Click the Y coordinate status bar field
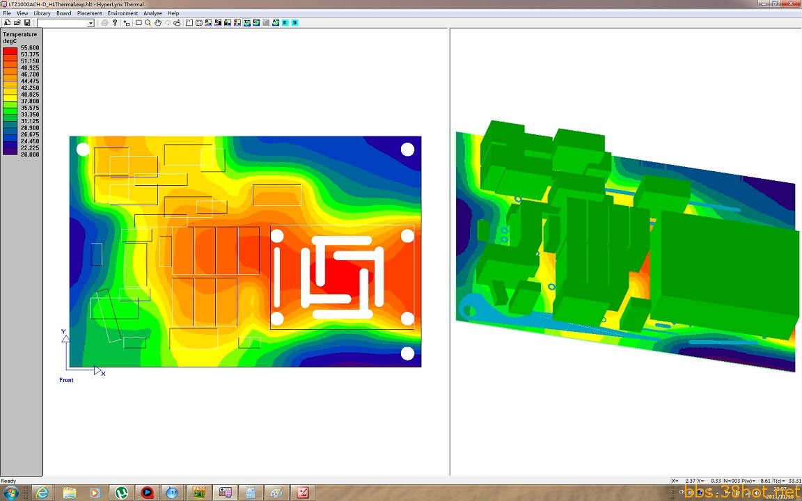The height and width of the screenshot is (501, 802). 707,481
